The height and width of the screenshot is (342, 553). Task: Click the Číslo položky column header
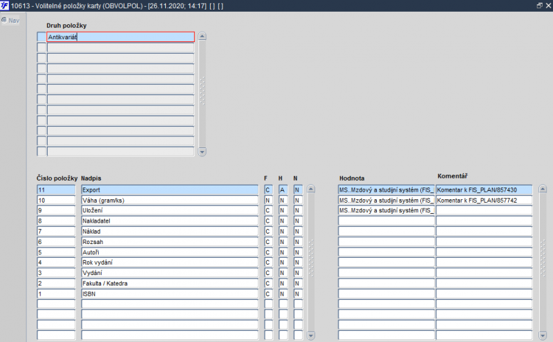coord(57,178)
